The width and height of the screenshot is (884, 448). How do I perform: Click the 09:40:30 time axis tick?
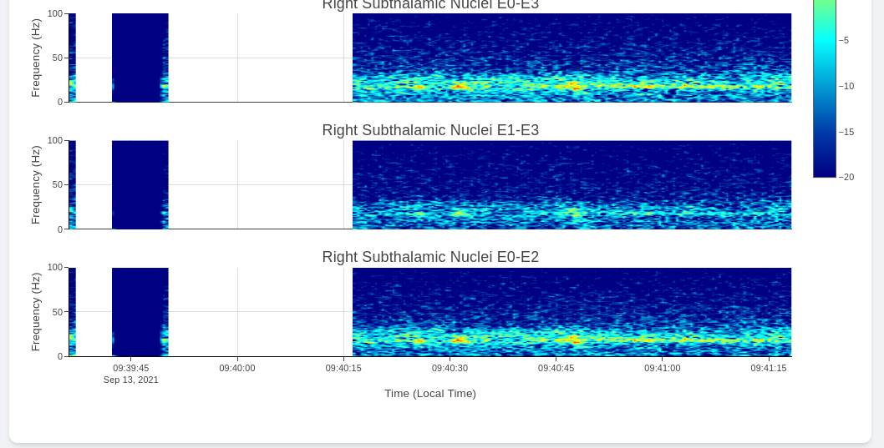(450, 368)
